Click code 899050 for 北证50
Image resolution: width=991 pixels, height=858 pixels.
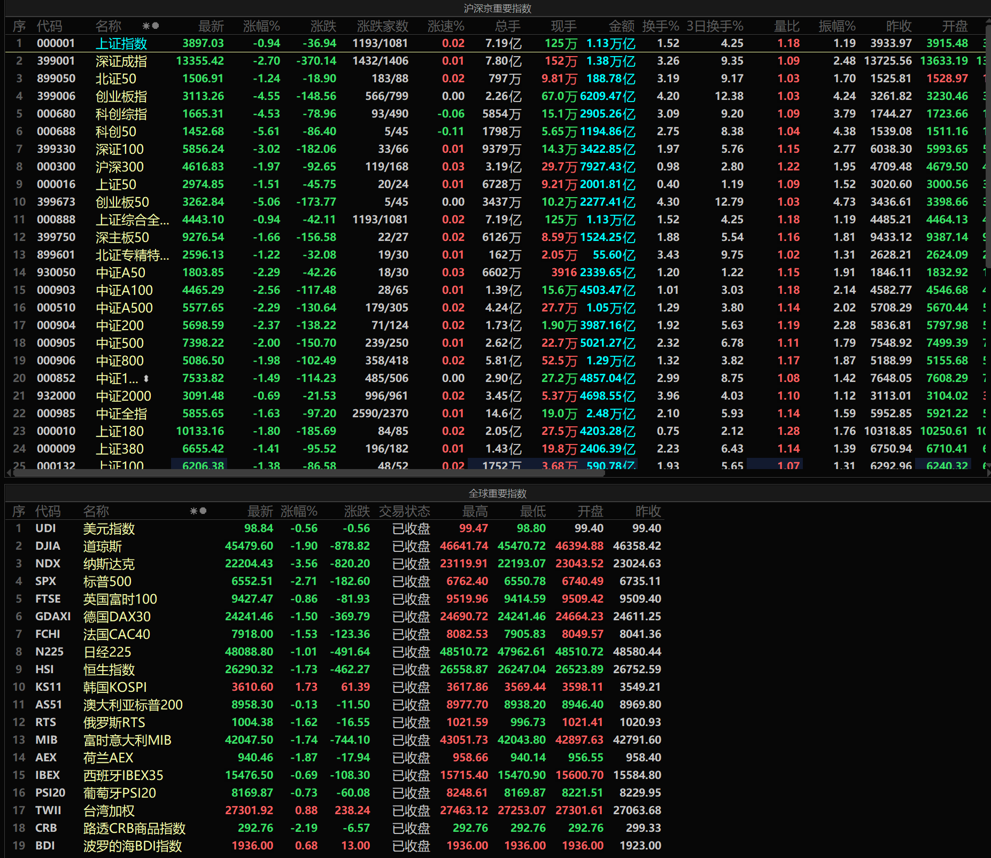point(56,79)
